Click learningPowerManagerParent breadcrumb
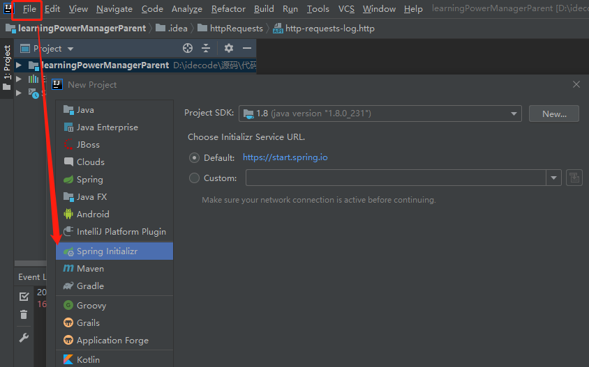 click(x=76, y=29)
